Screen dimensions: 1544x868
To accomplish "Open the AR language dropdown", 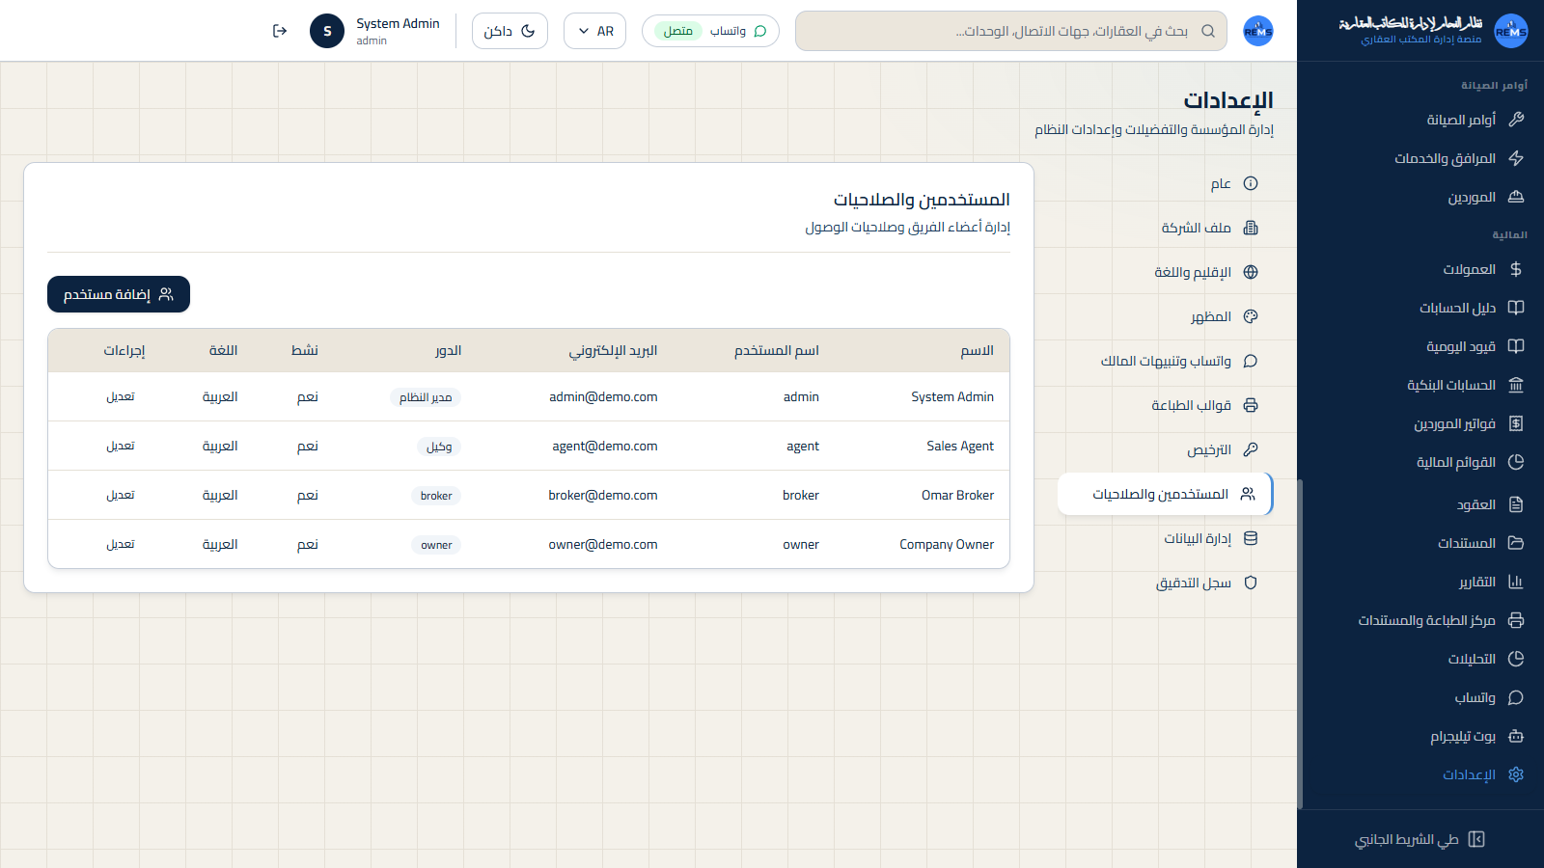I will 594,31.
